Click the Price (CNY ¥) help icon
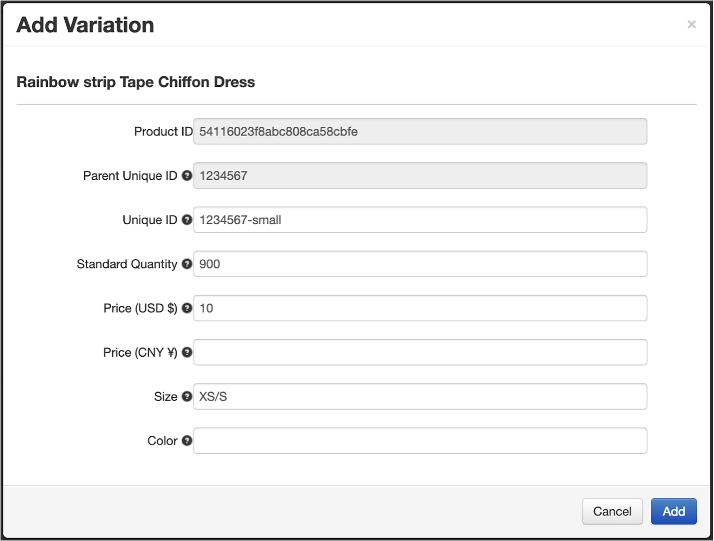Screen dimensions: 714x541 tap(187, 352)
